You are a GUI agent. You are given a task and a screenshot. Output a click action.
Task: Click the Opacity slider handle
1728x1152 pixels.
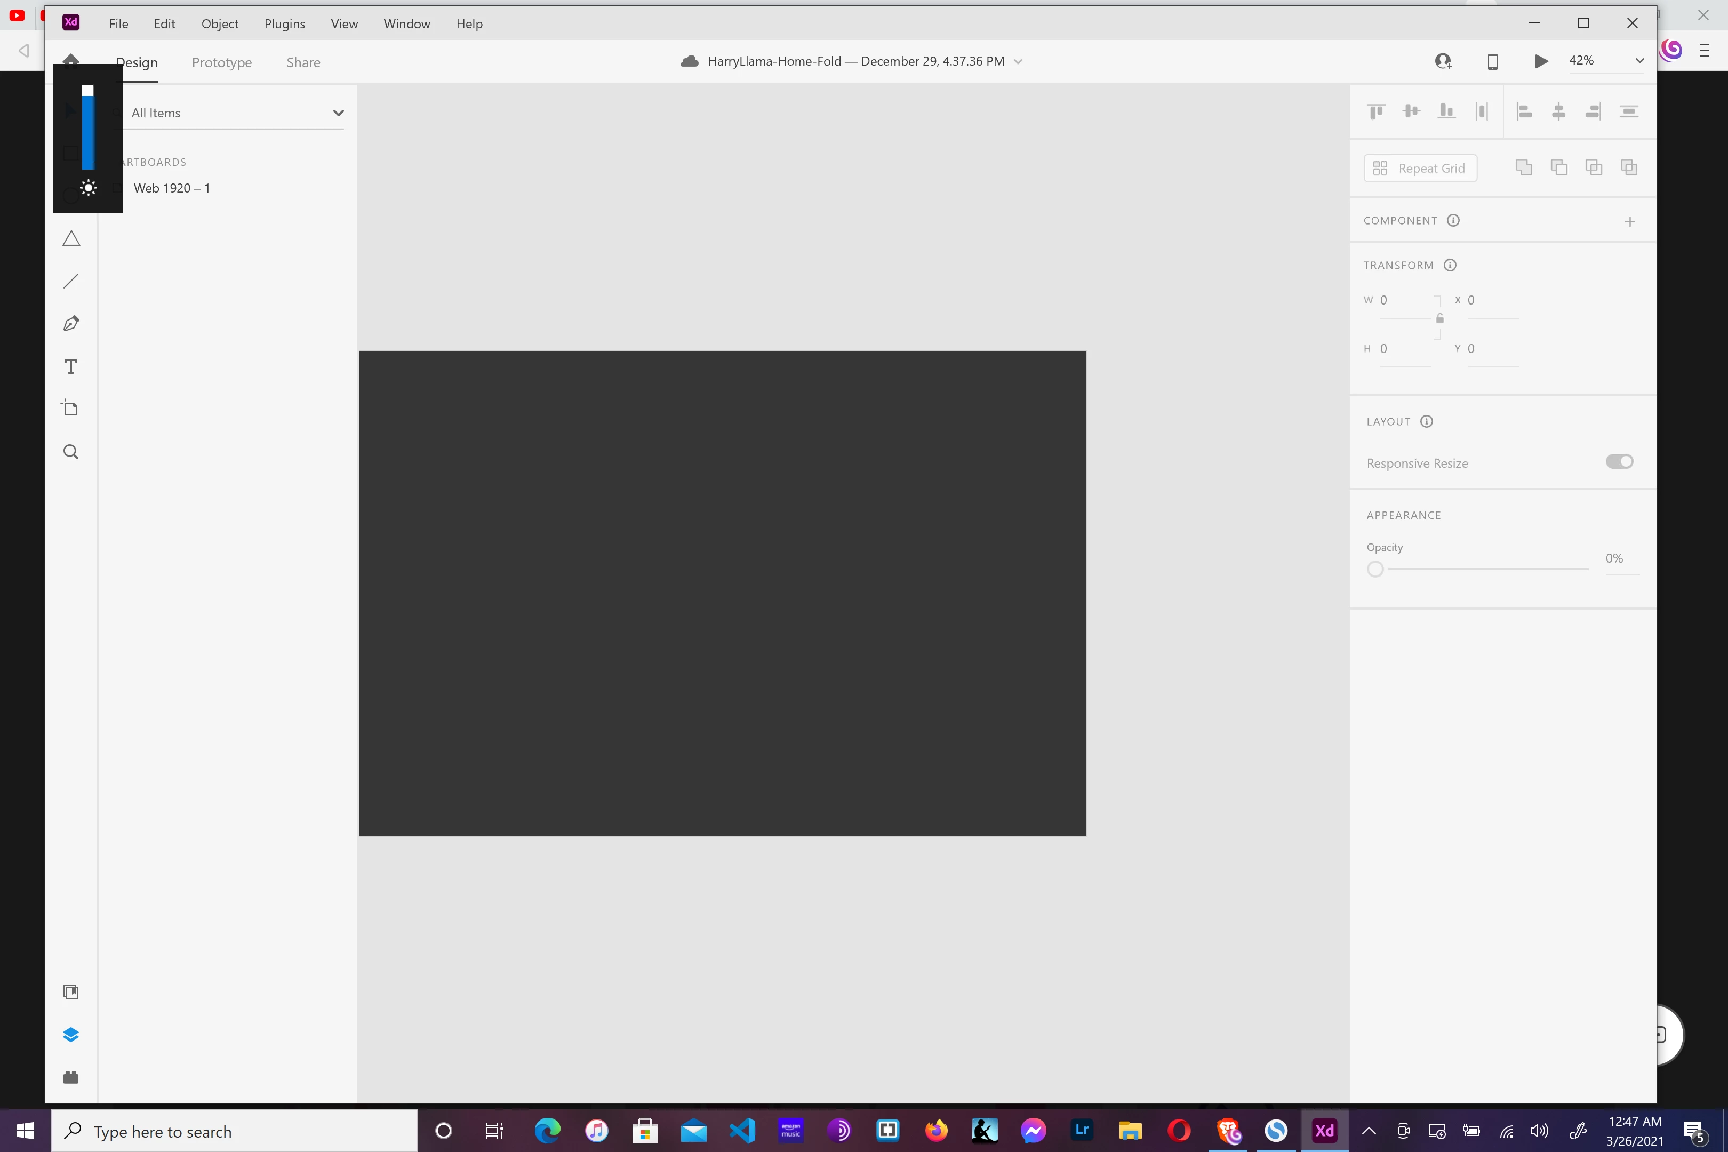pyautogui.click(x=1375, y=570)
